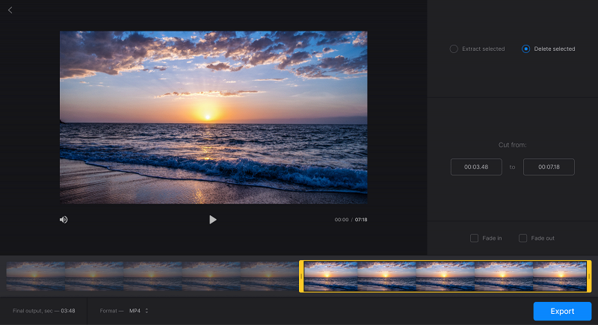598x325 pixels.
Task: Edit the cut end time 00:07.18
Action: (549, 167)
